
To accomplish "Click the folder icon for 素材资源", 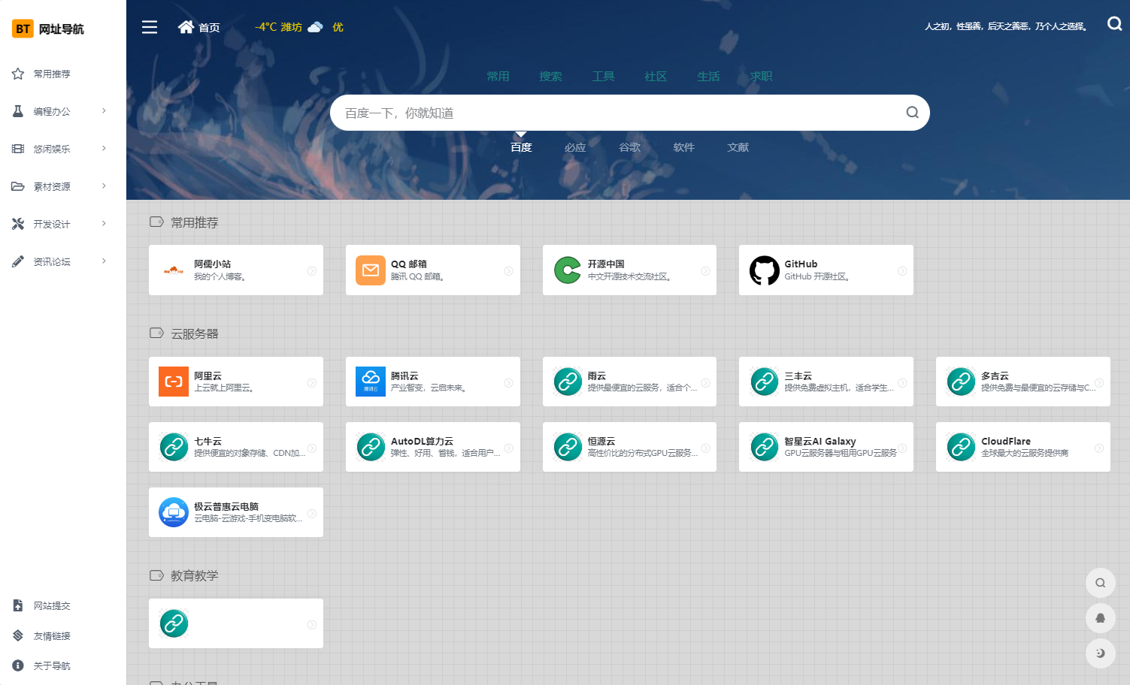I will pyautogui.click(x=18, y=186).
